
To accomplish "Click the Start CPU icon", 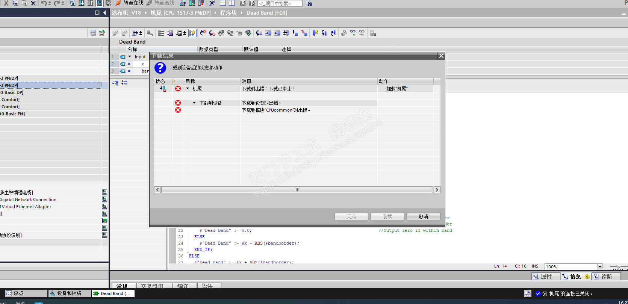I will (192, 3).
